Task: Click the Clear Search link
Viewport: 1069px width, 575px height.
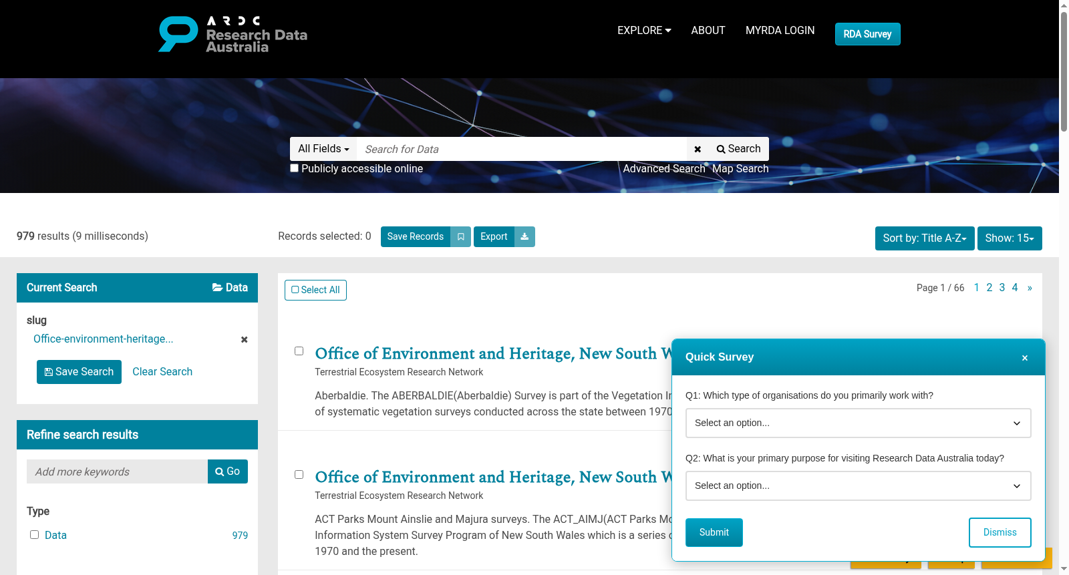Action: [162, 372]
